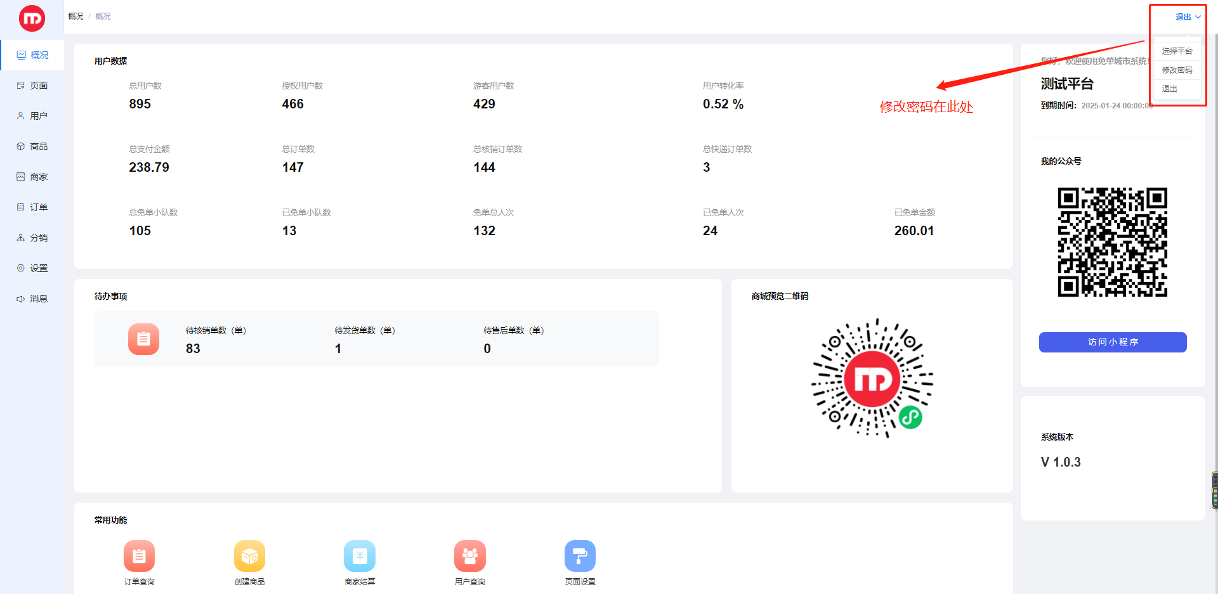Click the 总免单小队数 value 105

click(x=140, y=231)
